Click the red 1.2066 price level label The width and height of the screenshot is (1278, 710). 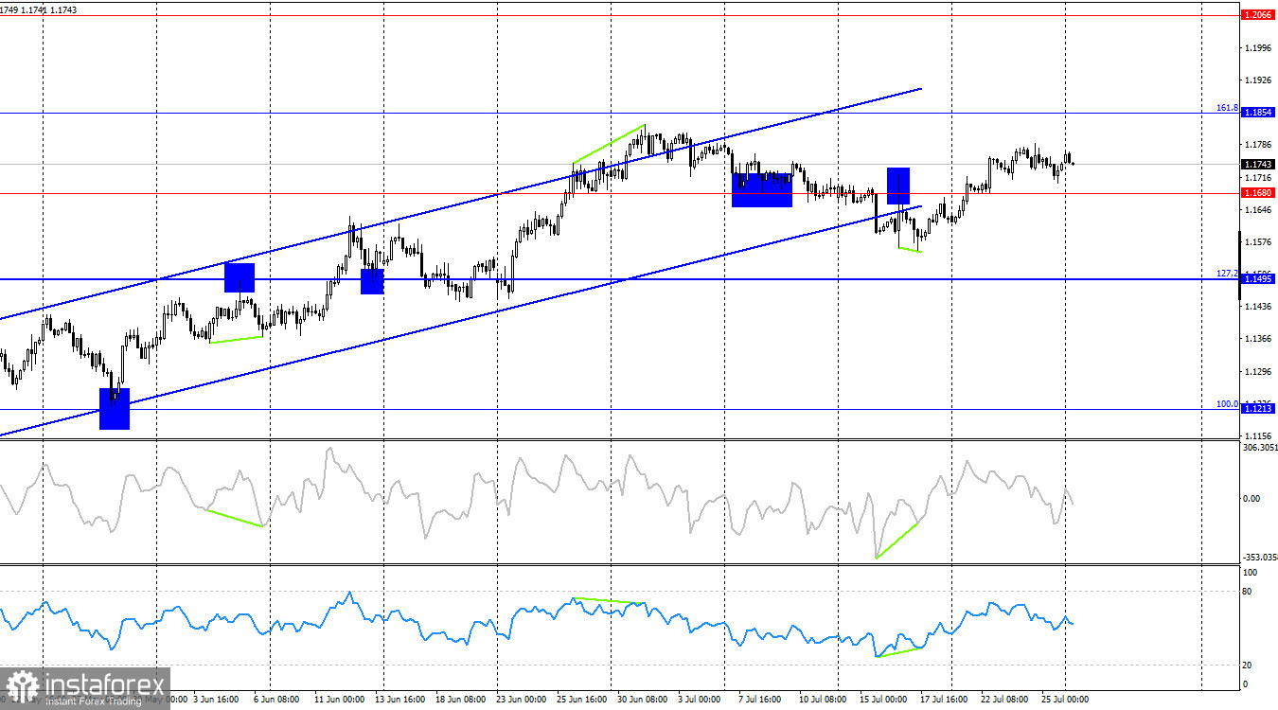1257,15
